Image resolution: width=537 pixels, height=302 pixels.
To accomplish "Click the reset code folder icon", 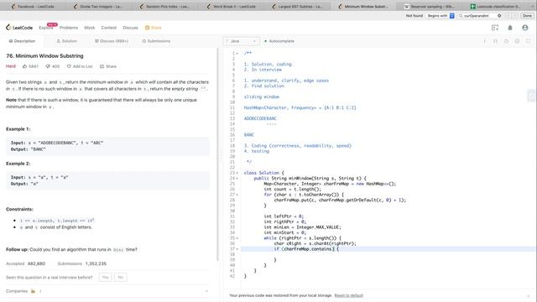I will [506, 41].
